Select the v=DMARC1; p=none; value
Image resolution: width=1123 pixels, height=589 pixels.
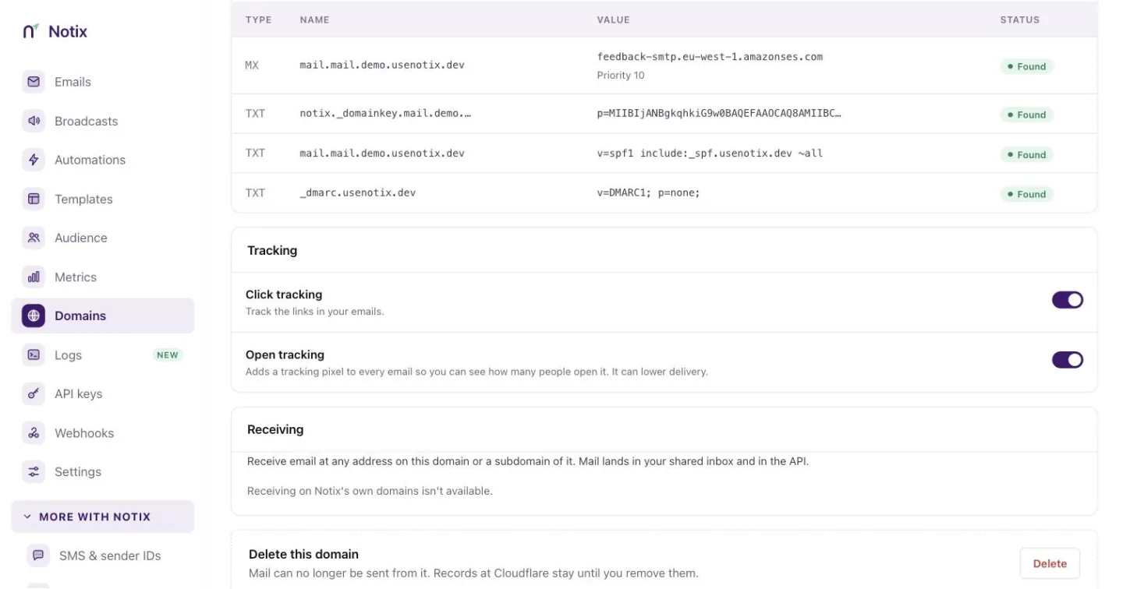coord(649,192)
